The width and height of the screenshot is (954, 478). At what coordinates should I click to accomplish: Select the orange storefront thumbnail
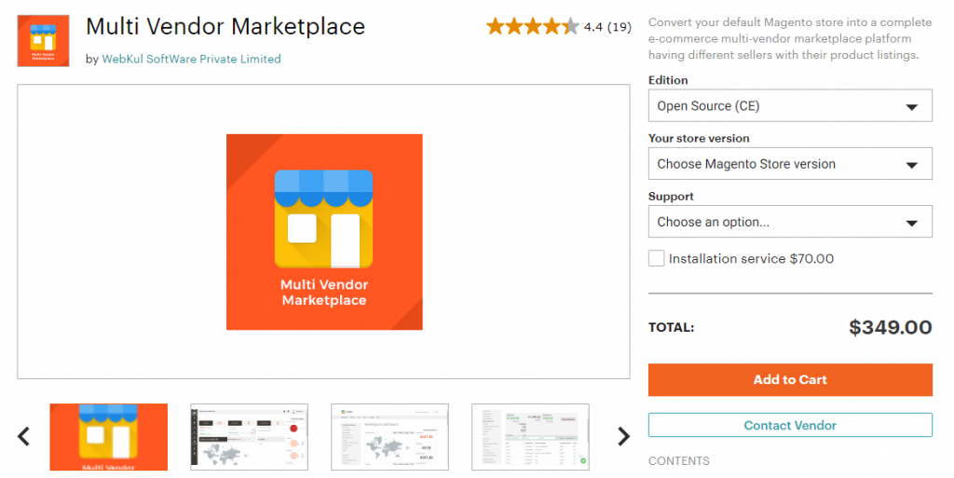point(109,436)
